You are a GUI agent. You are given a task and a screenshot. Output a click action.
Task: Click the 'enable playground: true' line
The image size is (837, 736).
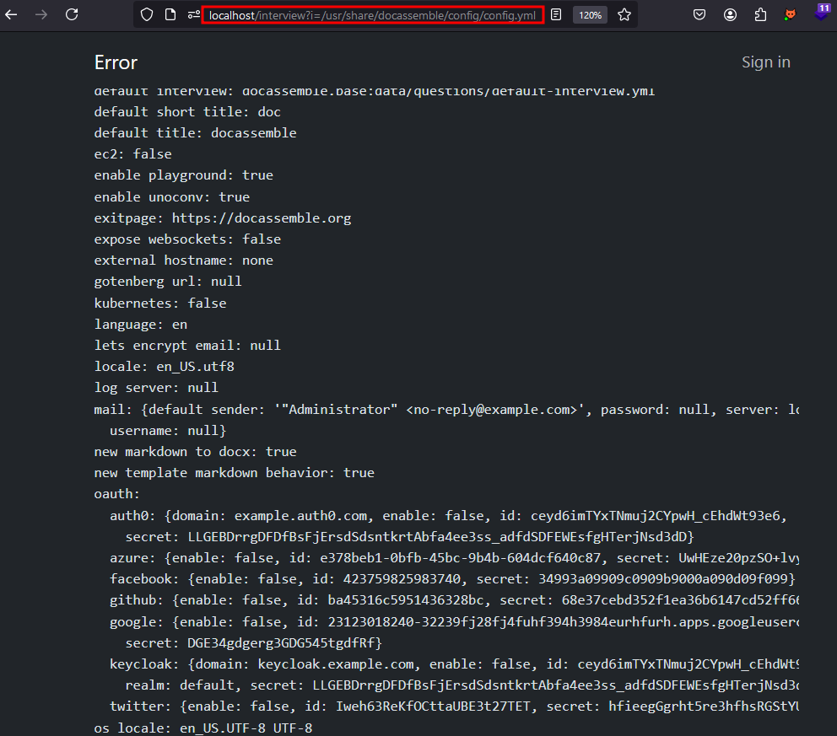(x=184, y=175)
